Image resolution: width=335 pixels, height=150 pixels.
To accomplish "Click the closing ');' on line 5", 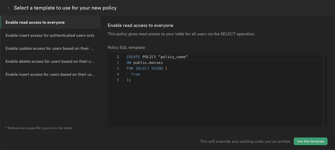I will pyautogui.click(x=129, y=80).
